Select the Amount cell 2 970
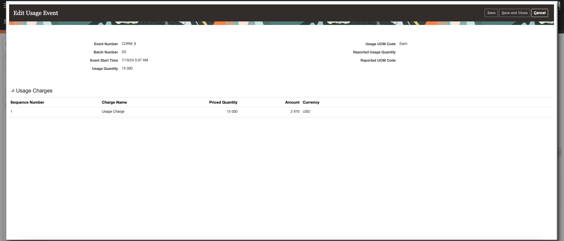Screen dimensions: 564x241 click(x=295, y=112)
